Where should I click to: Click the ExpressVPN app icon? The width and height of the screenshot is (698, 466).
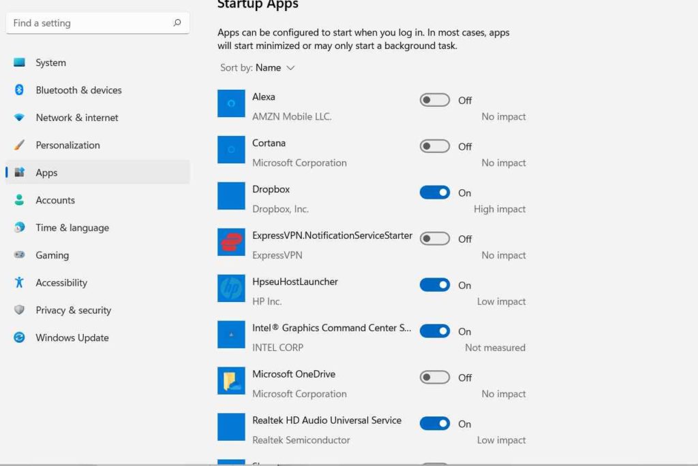(x=231, y=242)
